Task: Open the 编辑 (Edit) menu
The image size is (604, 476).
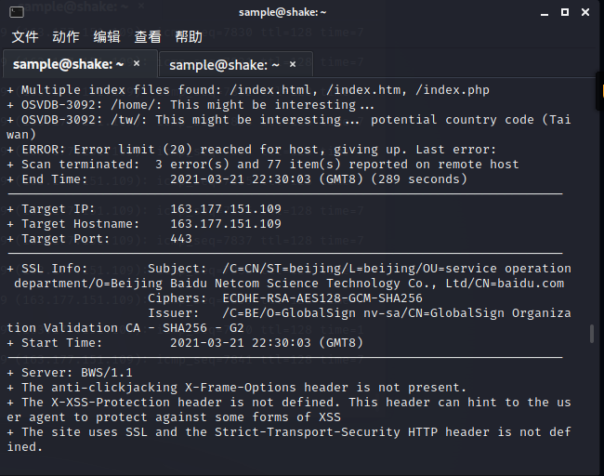Action: click(107, 37)
